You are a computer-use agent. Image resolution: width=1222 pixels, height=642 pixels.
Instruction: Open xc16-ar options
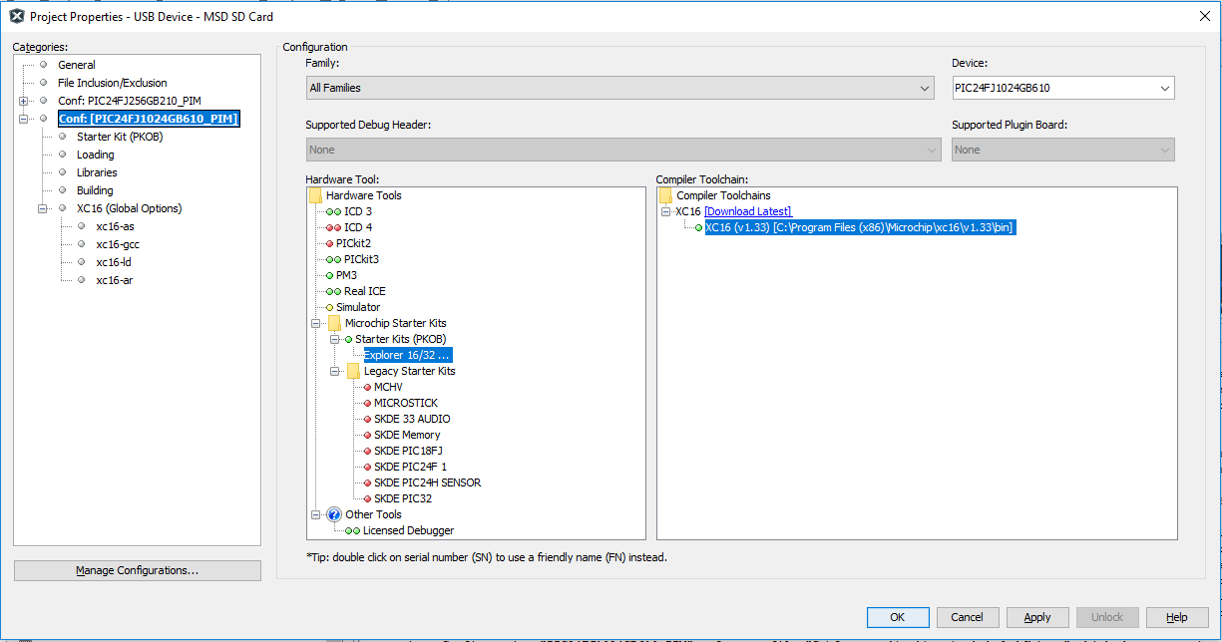pyautogui.click(x=114, y=280)
